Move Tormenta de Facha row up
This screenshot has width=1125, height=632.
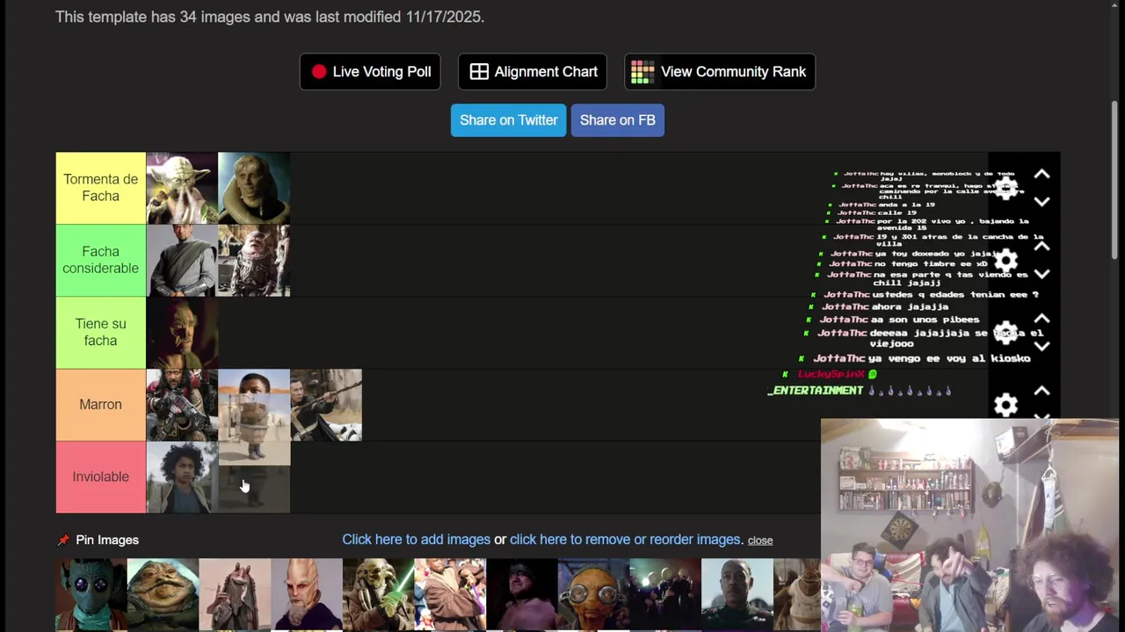click(x=1042, y=175)
